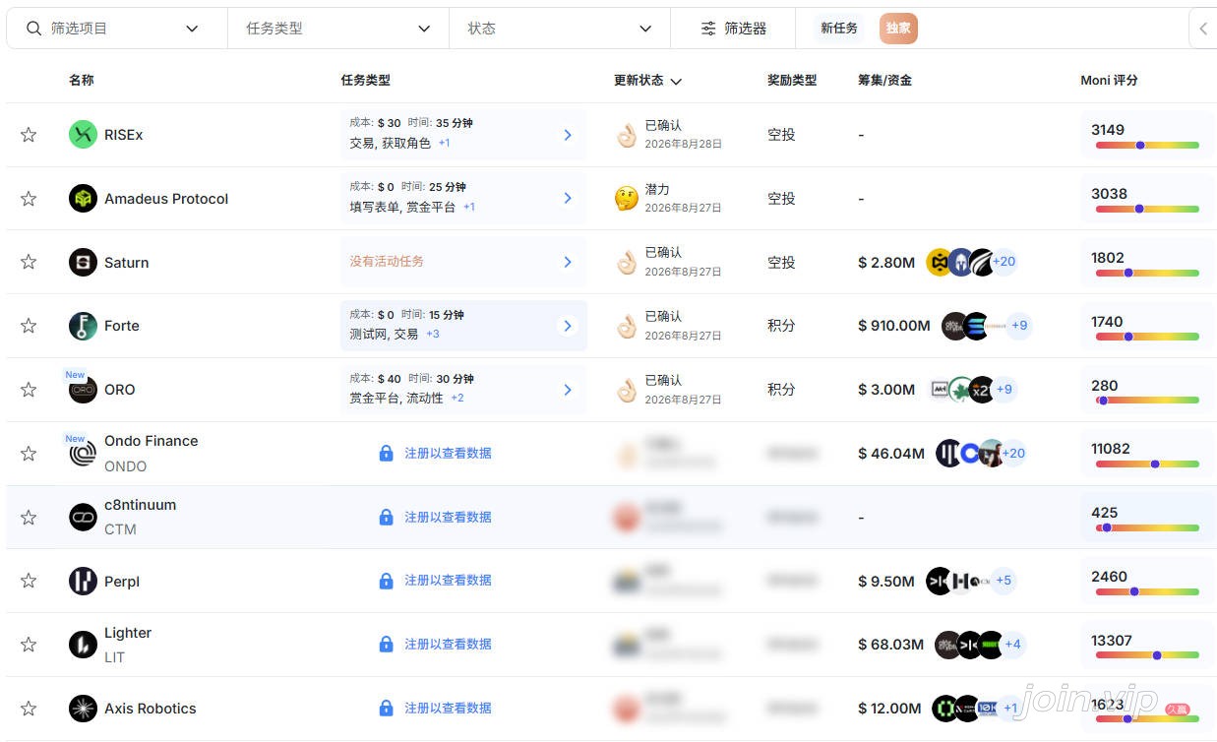Click the lock icon in Perpl row
Image resolution: width=1217 pixels, height=742 pixels.
[x=387, y=581]
